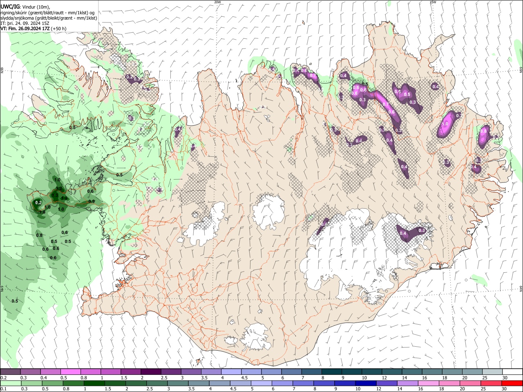The height and width of the screenshot is (392, 523).
Task: Click the UWC/IG title heading
Action: pos(10,7)
